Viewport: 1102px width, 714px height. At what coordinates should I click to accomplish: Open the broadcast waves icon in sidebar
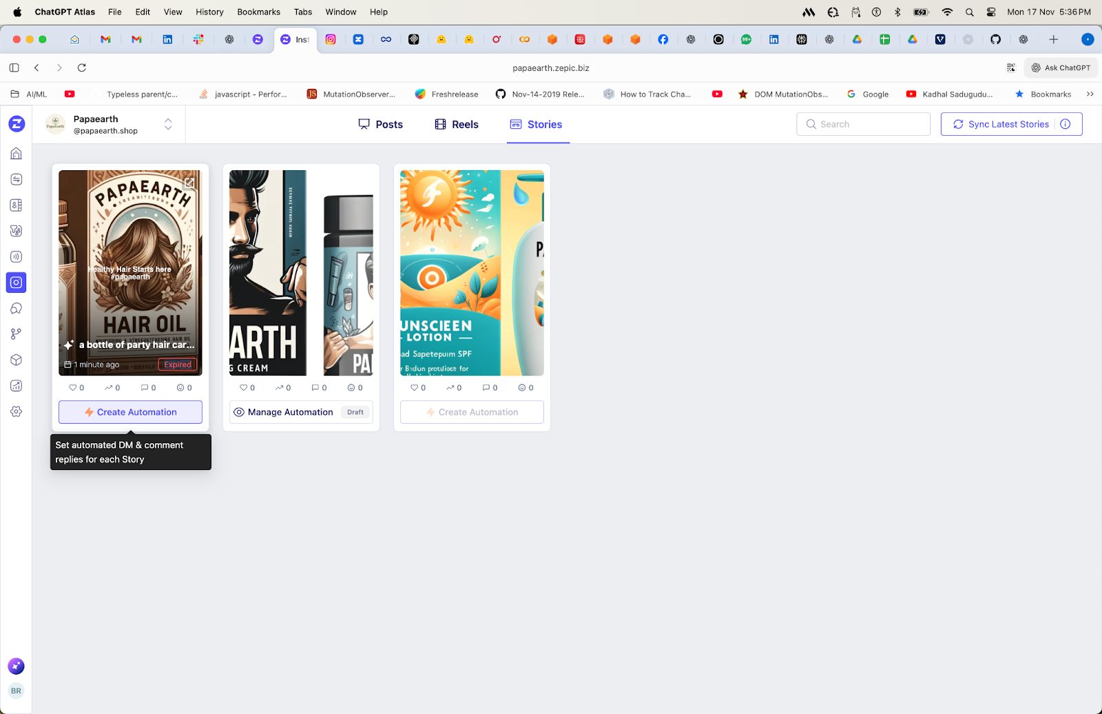[x=17, y=257]
